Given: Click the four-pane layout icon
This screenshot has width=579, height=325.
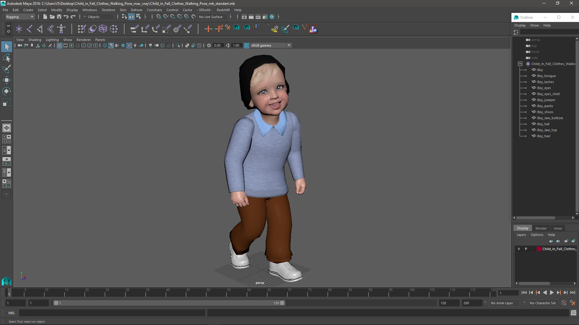Looking at the screenshot, I should pos(7,139).
